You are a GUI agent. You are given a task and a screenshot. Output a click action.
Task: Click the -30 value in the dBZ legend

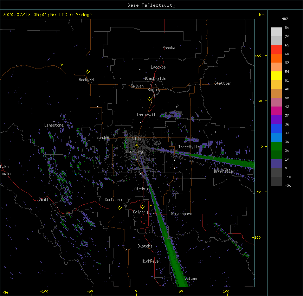(x=288, y=186)
